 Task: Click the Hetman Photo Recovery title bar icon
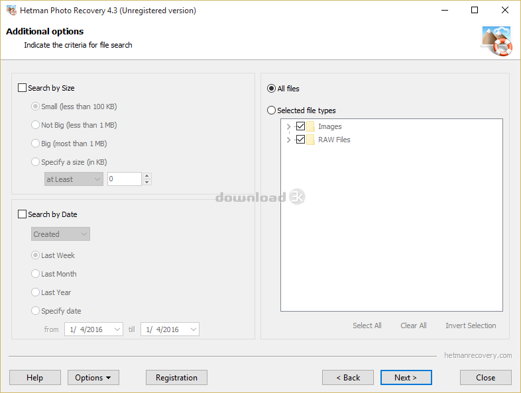coord(11,11)
